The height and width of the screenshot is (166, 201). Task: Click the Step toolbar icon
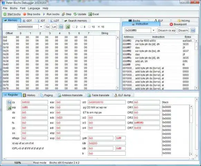pos(63,14)
